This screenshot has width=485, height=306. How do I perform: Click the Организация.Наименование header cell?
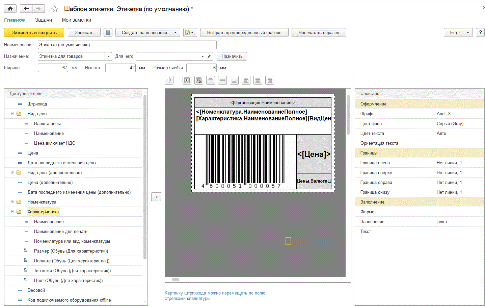pos(263,102)
